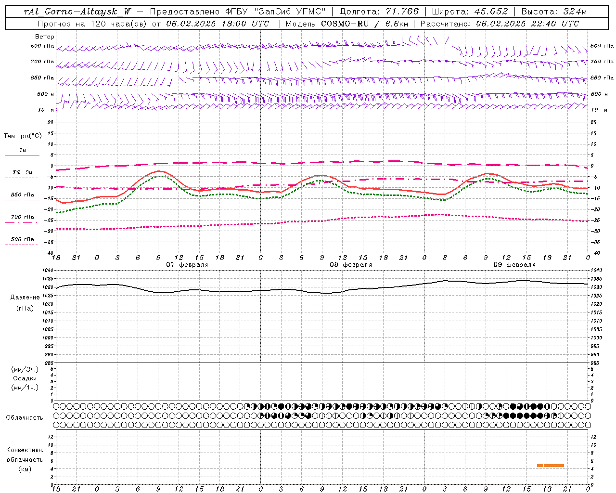Click the Модель COSMO-RU / 6.6км label
The image size is (616, 493).
pos(346,24)
